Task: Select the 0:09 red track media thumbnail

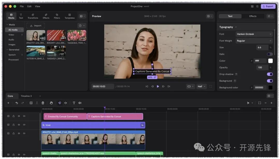Action: 56,35
